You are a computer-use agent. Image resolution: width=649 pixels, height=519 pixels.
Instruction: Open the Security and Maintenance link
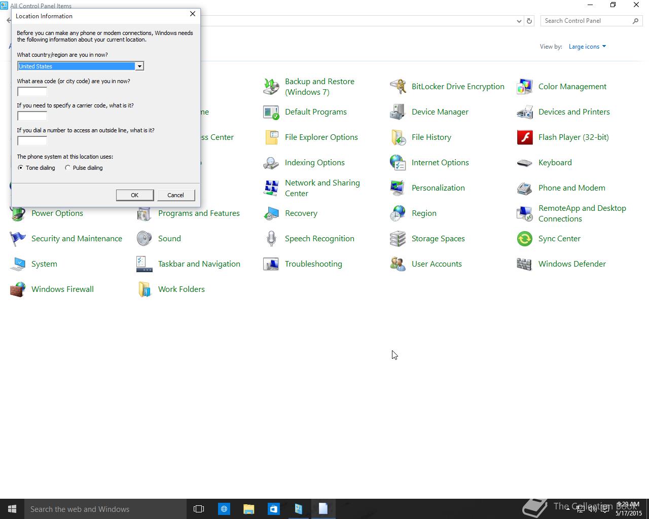[77, 239]
